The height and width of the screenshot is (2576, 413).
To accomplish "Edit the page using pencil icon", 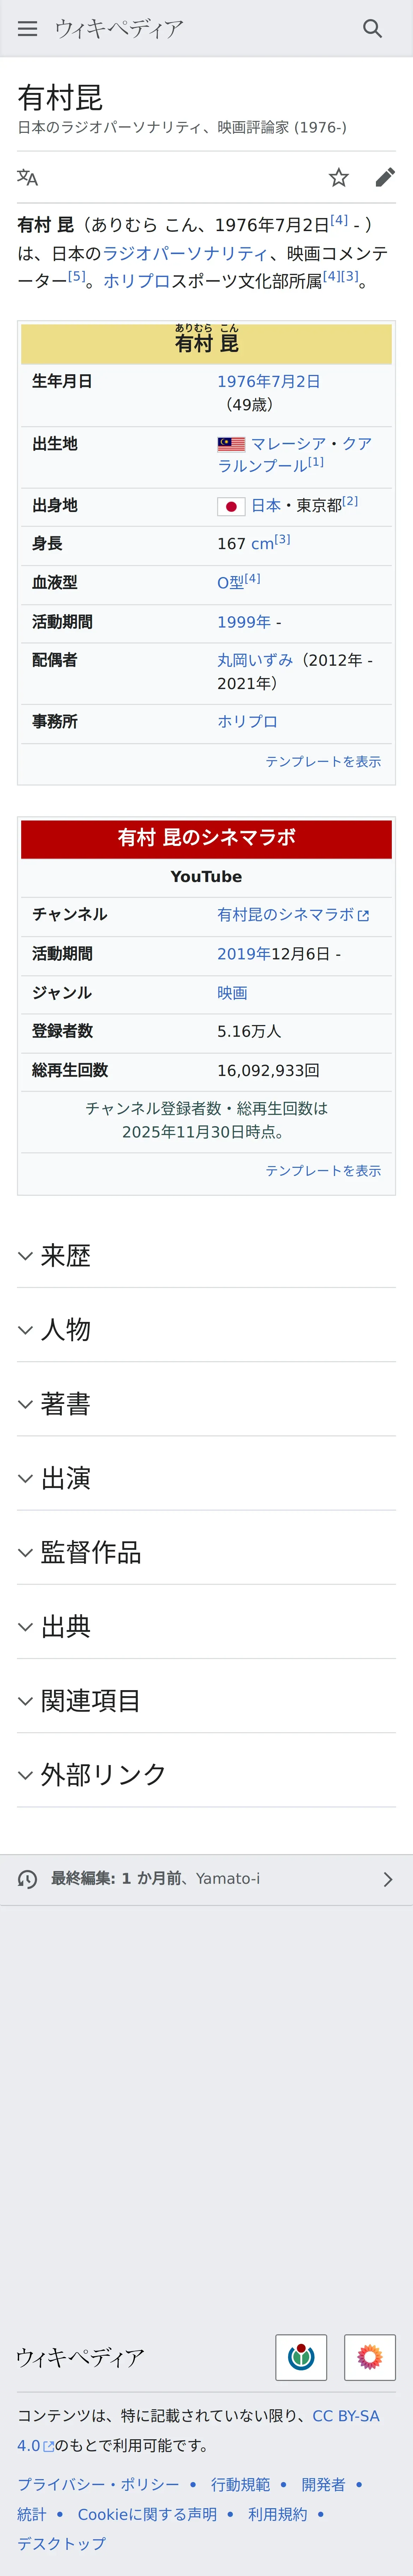I will pyautogui.click(x=385, y=178).
